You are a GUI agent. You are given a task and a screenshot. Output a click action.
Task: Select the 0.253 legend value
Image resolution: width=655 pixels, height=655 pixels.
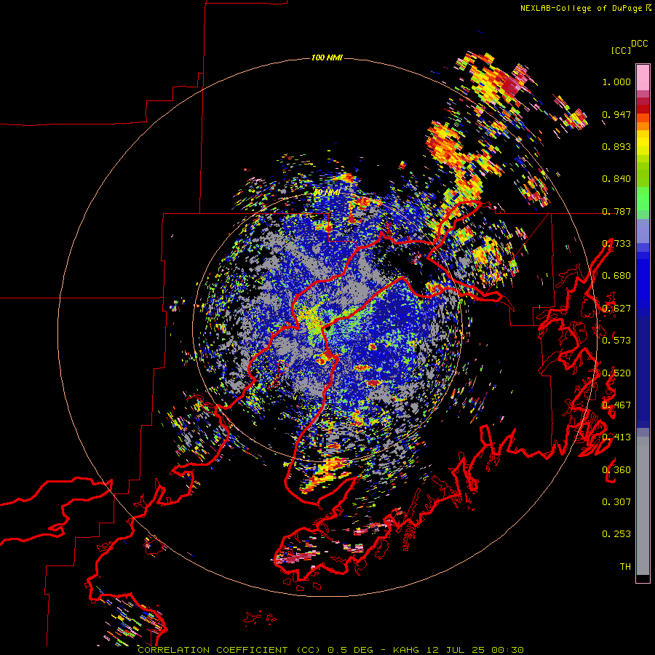[x=616, y=534]
